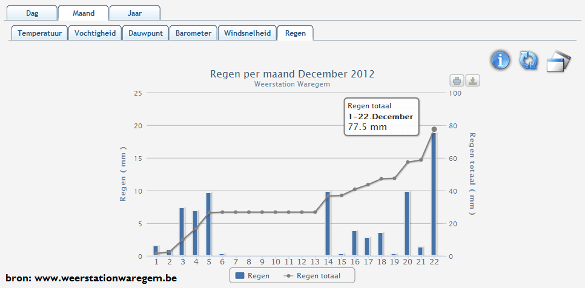Select the Regen tab
Image resolution: width=585 pixels, height=288 pixels.
[296, 33]
